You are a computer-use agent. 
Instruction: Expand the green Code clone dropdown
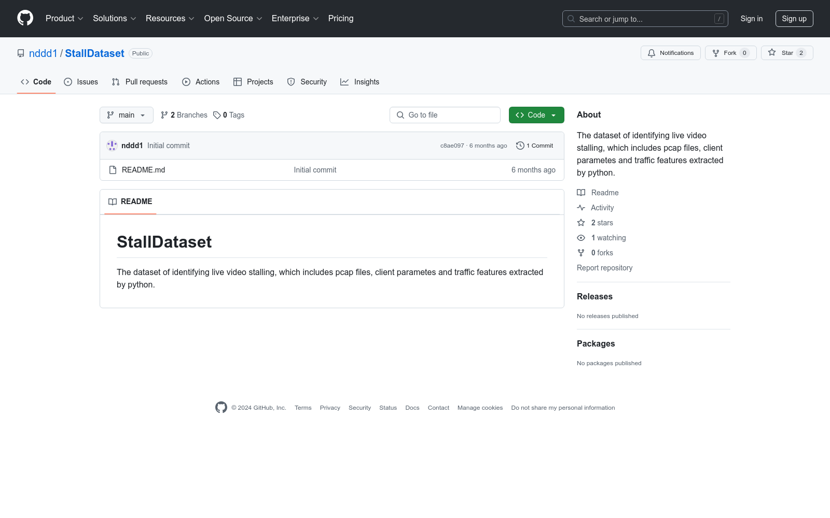click(x=536, y=115)
